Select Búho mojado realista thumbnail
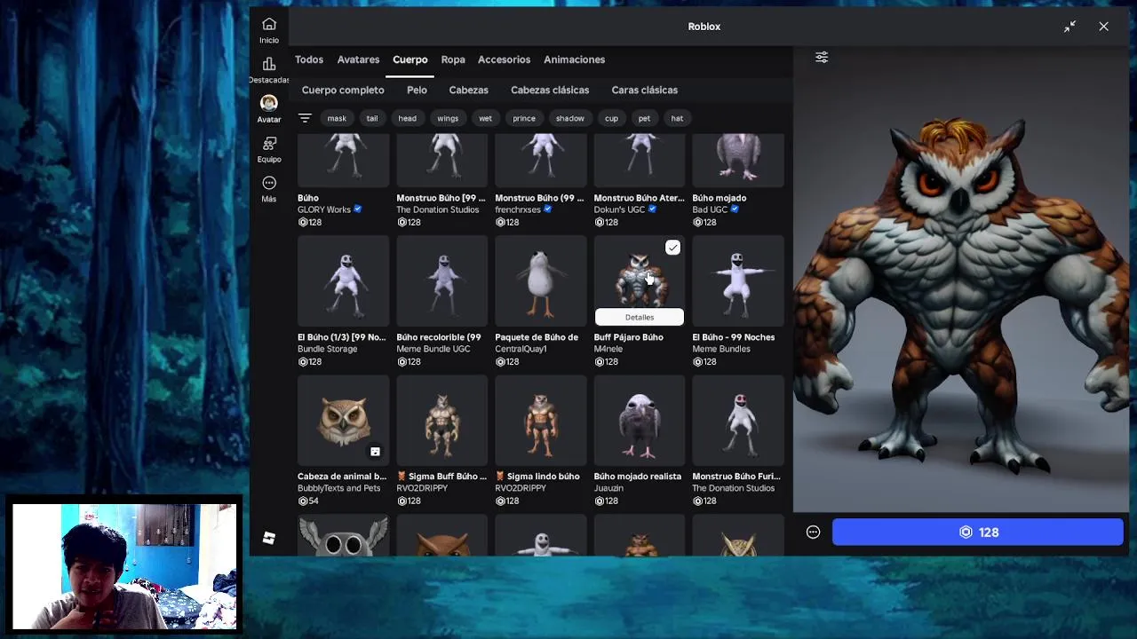1137x639 pixels. pos(639,422)
